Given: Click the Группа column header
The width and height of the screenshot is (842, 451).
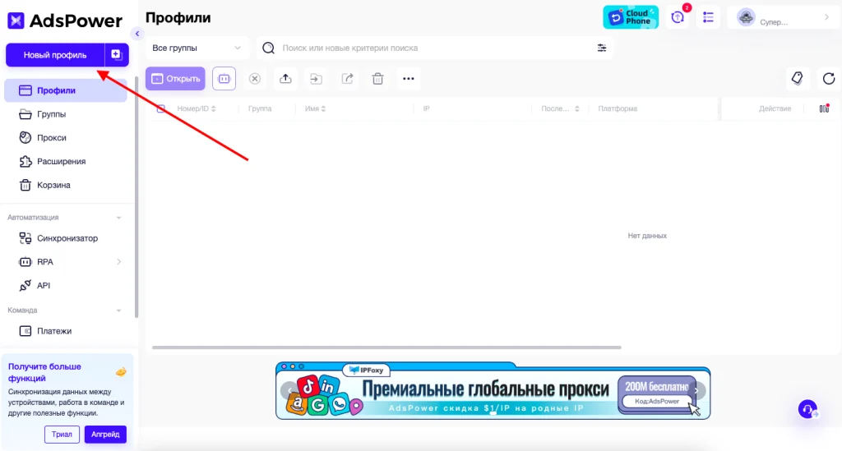Looking at the screenshot, I should (x=260, y=108).
